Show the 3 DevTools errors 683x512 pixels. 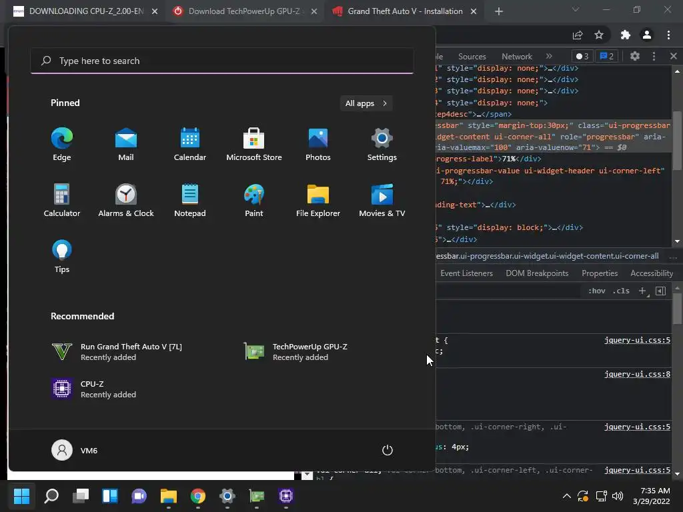[582, 56]
